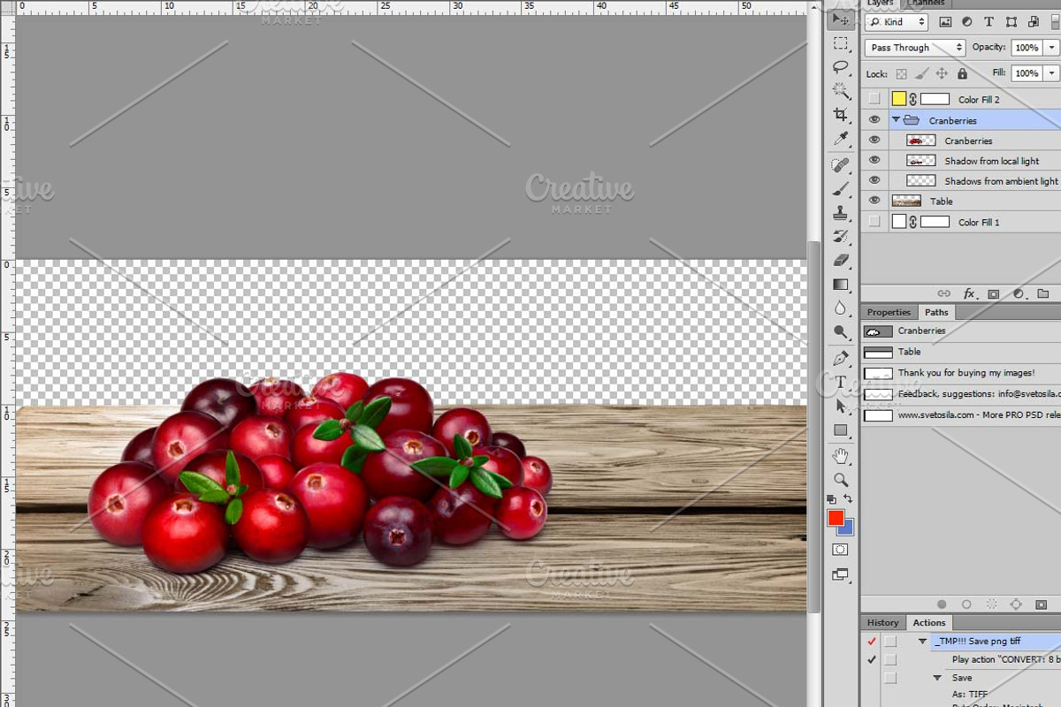The height and width of the screenshot is (707, 1061).
Task: Open the Kind filter dropdown
Action: click(897, 22)
